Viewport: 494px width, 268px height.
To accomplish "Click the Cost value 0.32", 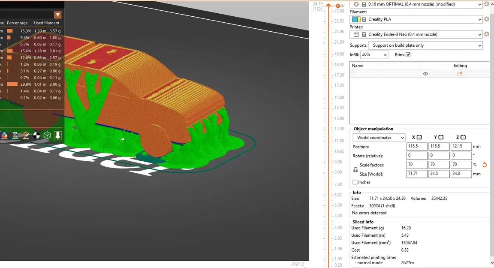I will [405, 250].
